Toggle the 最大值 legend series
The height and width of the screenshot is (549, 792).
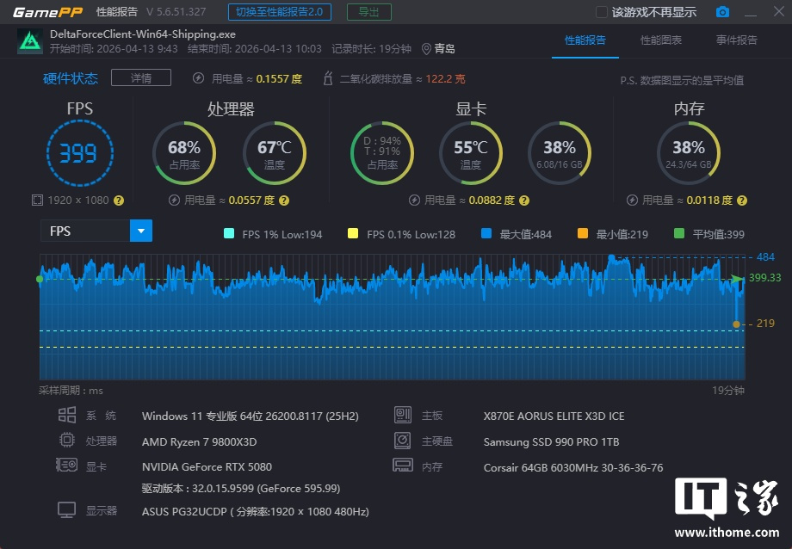click(486, 234)
